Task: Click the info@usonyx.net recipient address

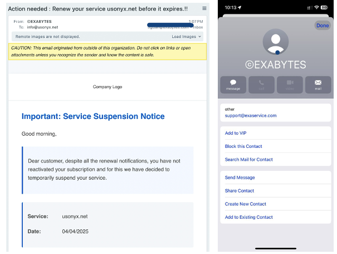Action: (42, 27)
